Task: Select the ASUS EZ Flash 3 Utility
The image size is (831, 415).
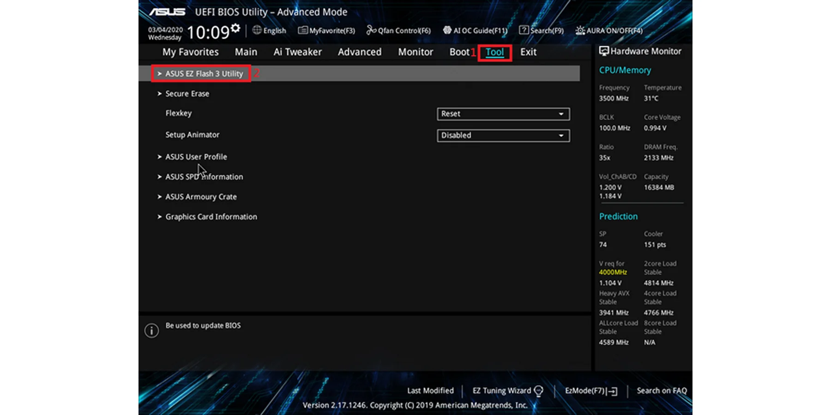Action: pyautogui.click(x=204, y=73)
